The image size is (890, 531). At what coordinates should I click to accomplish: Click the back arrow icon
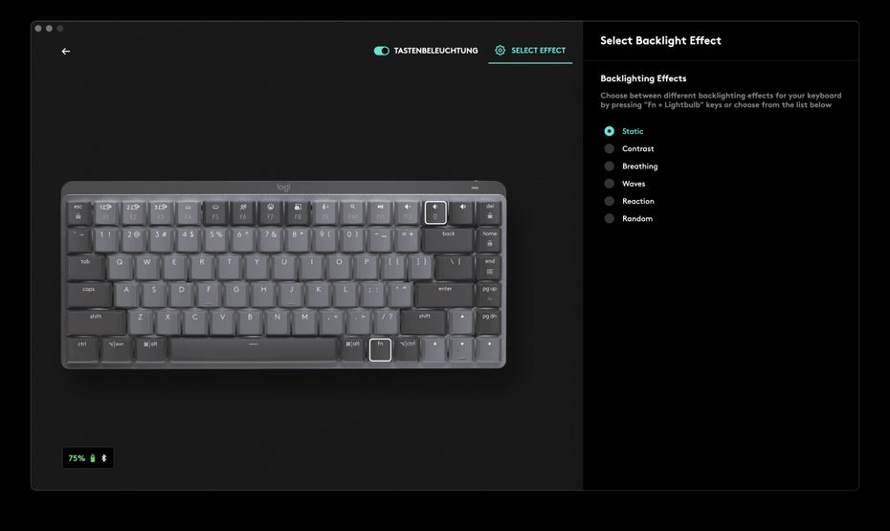(x=66, y=51)
